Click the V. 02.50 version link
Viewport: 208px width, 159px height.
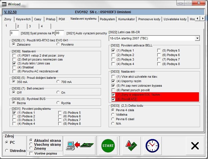[10, 12]
